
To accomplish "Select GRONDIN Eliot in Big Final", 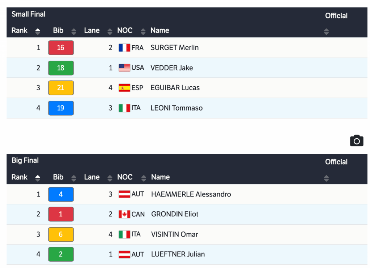I will (x=175, y=214).
